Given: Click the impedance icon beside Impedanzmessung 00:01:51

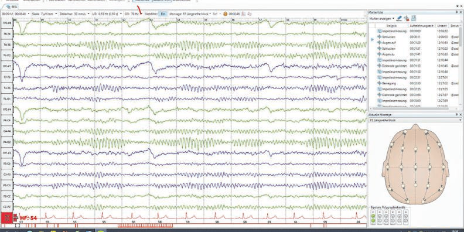Looking at the screenshot, I should (380, 60).
